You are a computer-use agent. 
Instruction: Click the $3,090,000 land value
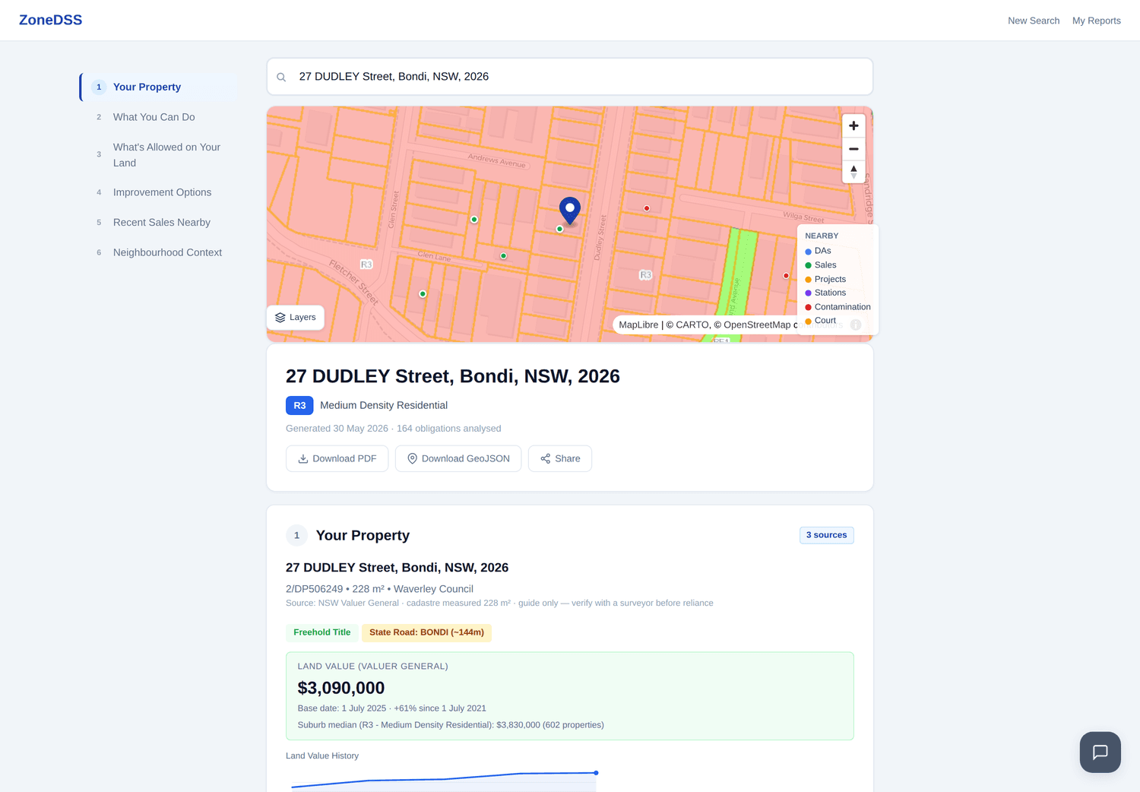341,688
